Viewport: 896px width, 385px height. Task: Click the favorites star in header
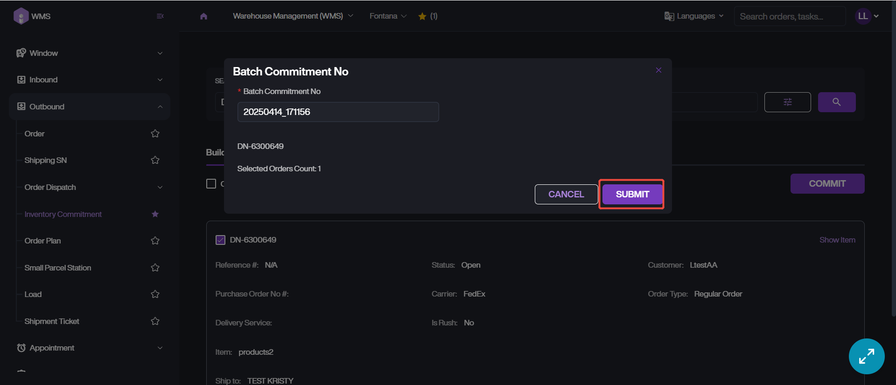tap(422, 16)
